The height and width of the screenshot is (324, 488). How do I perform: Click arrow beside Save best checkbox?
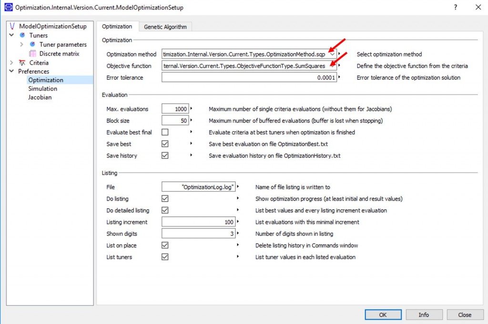coord(192,143)
